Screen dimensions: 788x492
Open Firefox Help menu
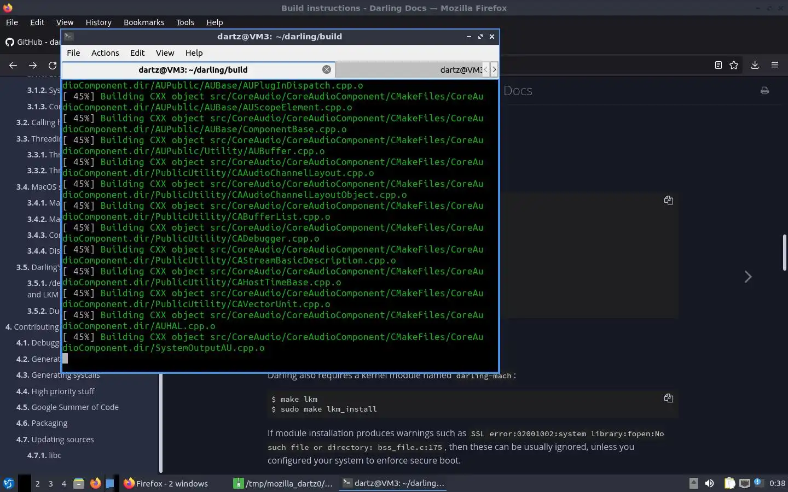(x=215, y=22)
